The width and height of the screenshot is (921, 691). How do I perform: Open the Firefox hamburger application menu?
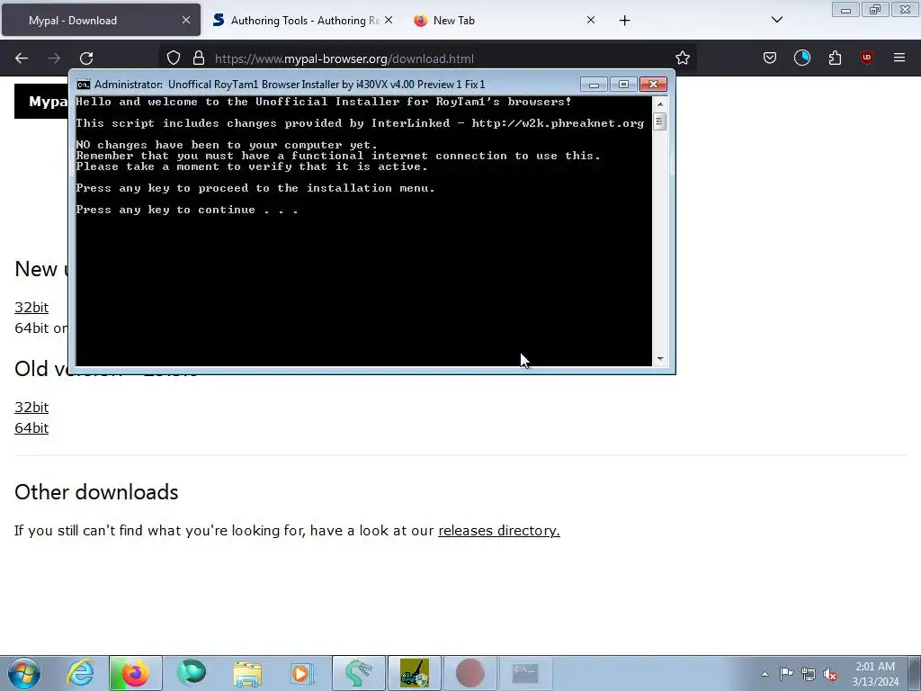(899, 58)
